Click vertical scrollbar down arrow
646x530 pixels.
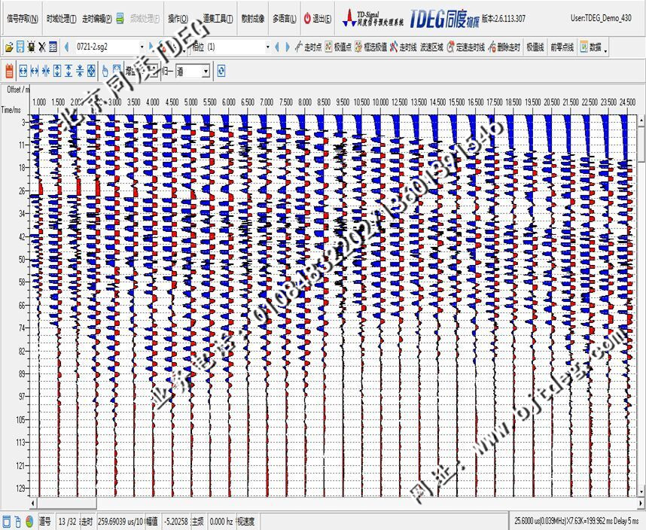click(641, 492)
